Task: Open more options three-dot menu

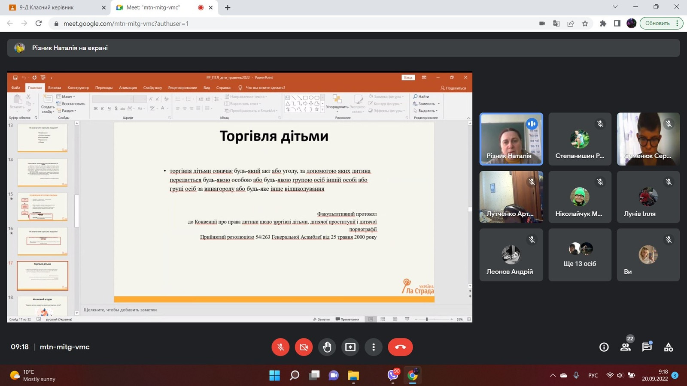Action: point(374,347)
